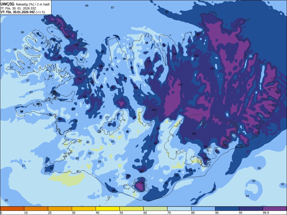Click the humidity value '83' on the map

[31, 92]
